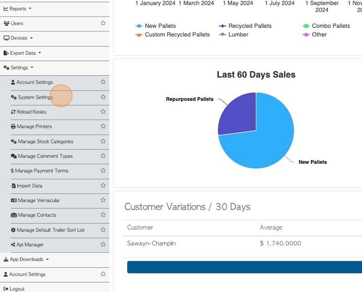Click the Logout link
362x292 pixels.
[x=17, y=289]
